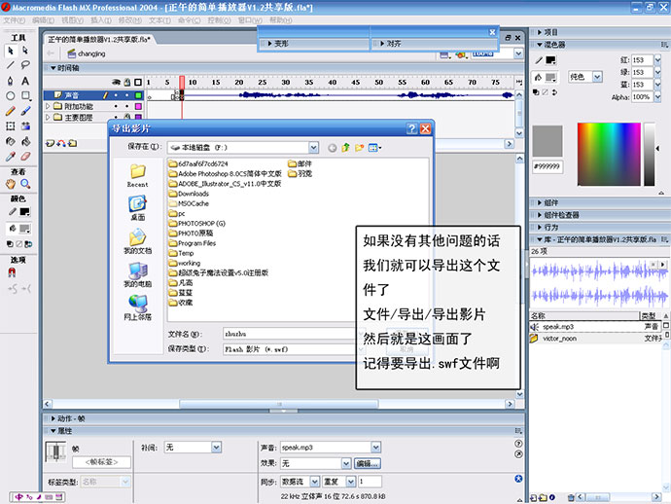This screenshot has width=671, height=504.
Task: Toggle show/hide all layers eye icon
Action: 116,82
